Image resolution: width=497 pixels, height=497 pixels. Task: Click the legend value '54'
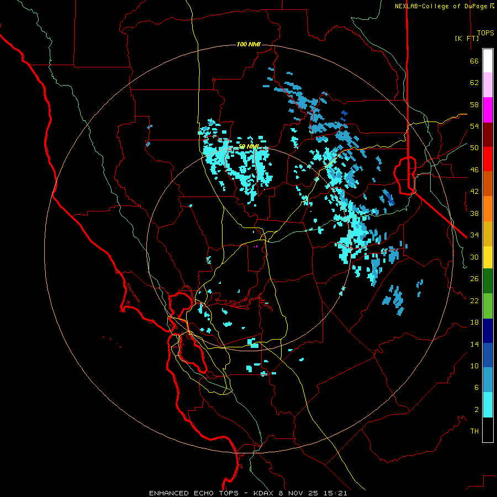coord(474,126)
